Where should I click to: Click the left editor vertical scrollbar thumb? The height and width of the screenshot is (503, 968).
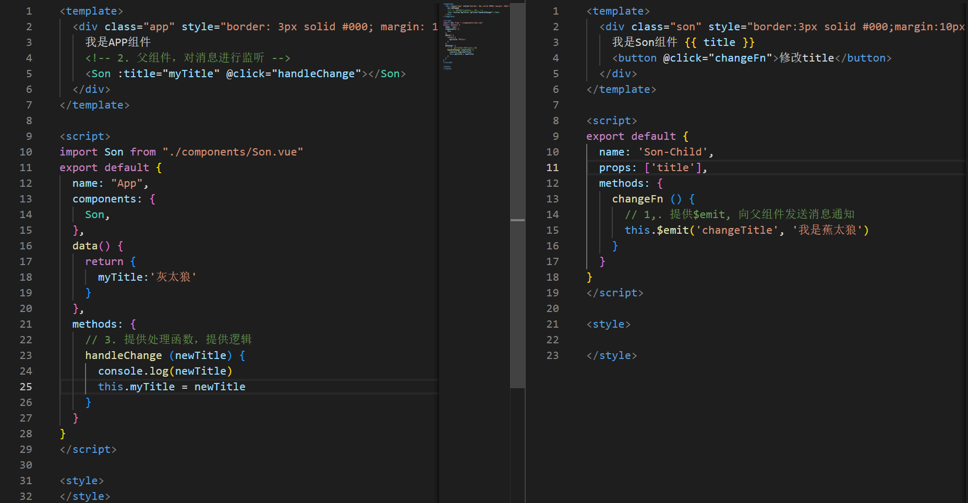pos(517,196)
